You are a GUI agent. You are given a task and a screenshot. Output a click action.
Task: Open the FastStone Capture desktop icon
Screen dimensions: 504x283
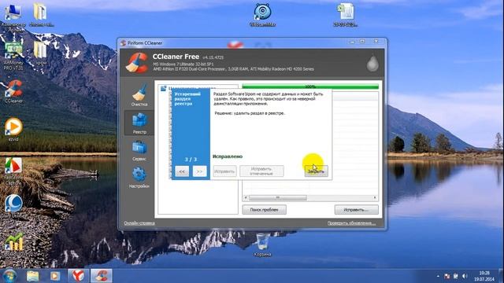[x=13, y=171]
